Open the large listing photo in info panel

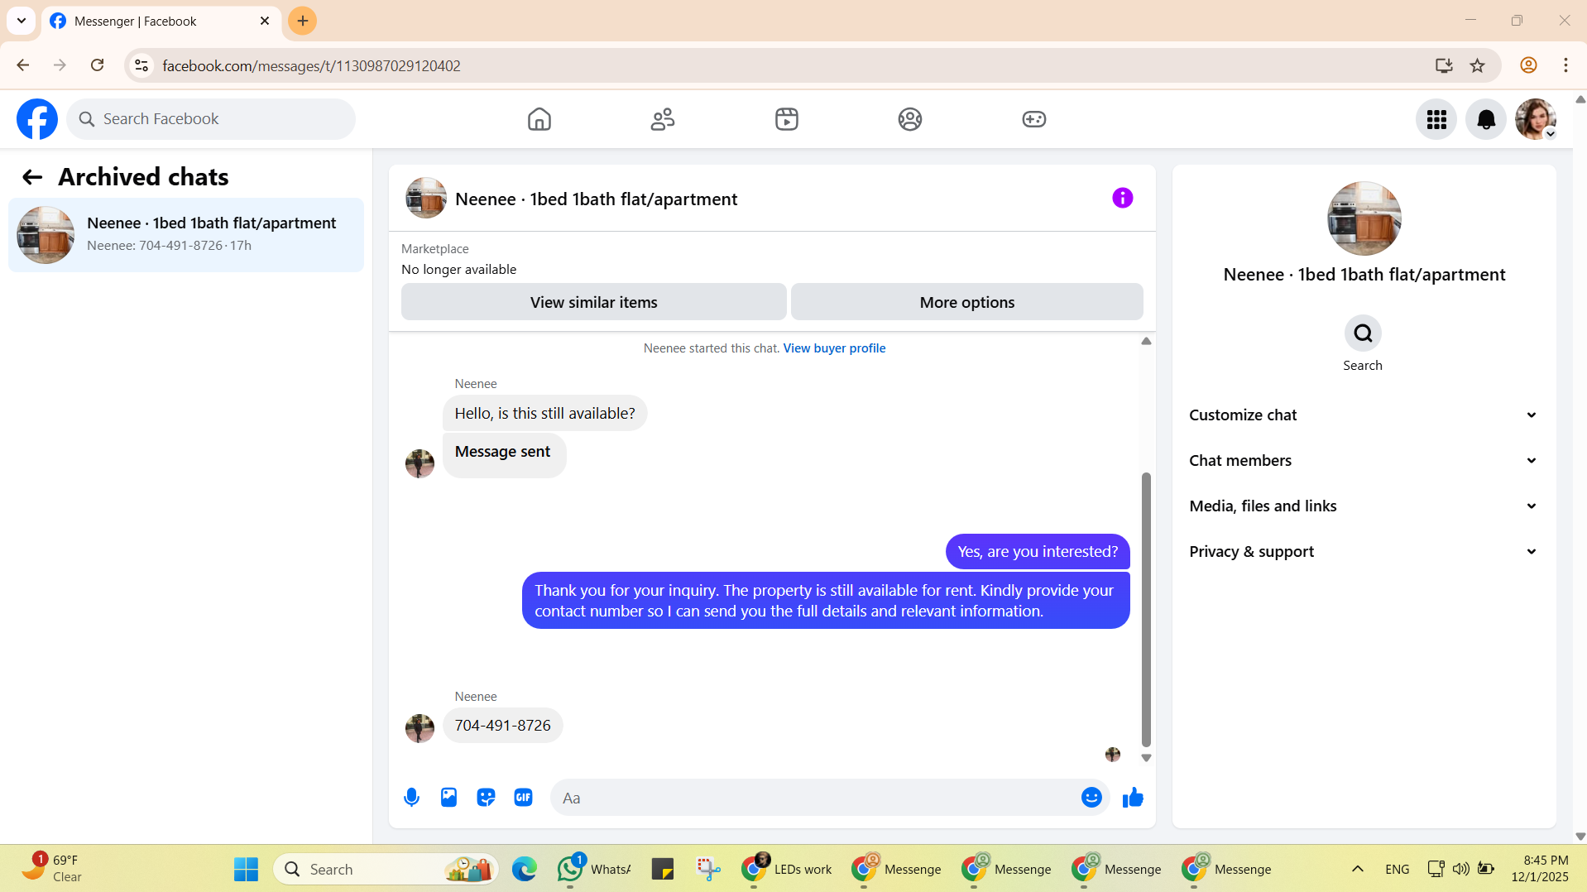1364,218
